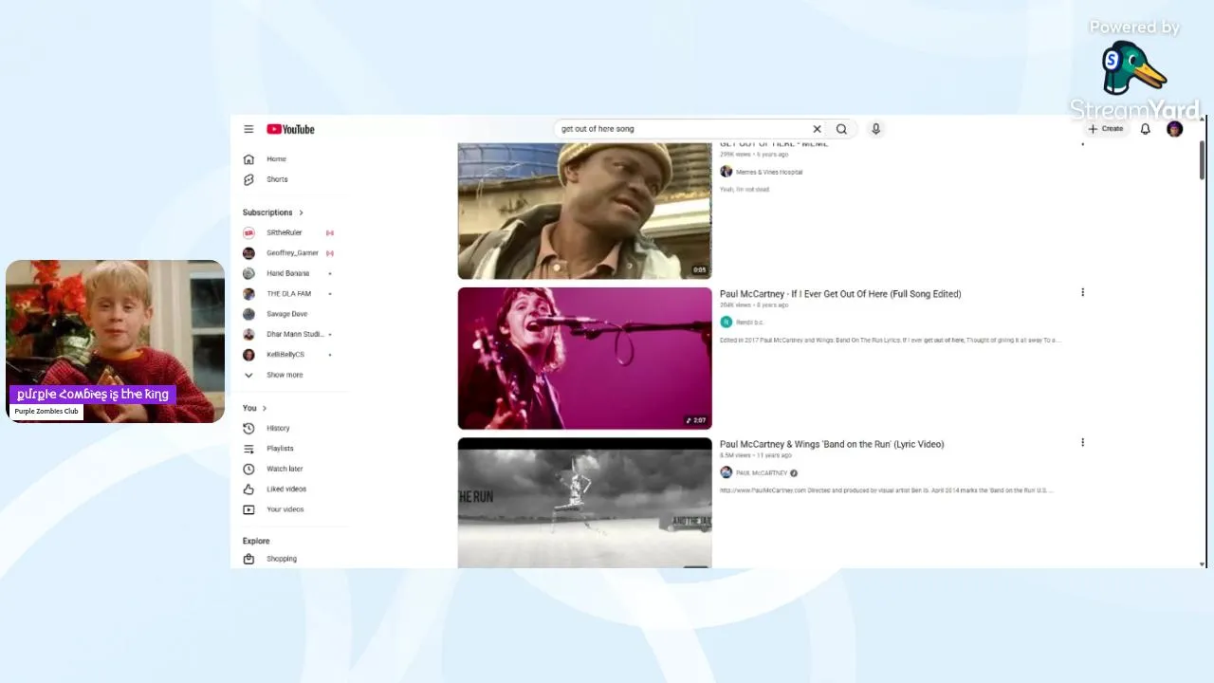Image resolution: width=1214 pixels, height=683 pixels.
Task: Click the Rendil b.c. round avatar
Action: [726, 323]
